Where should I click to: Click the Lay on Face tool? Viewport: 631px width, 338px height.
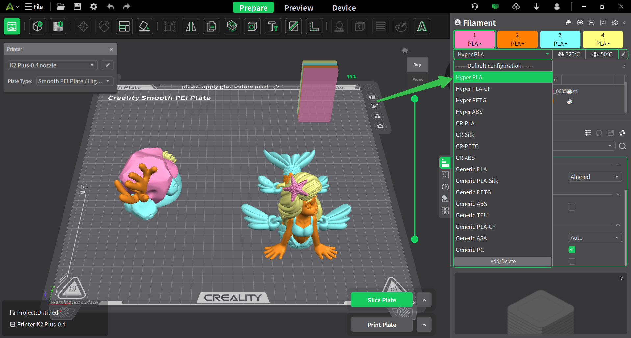pos(145,26)
